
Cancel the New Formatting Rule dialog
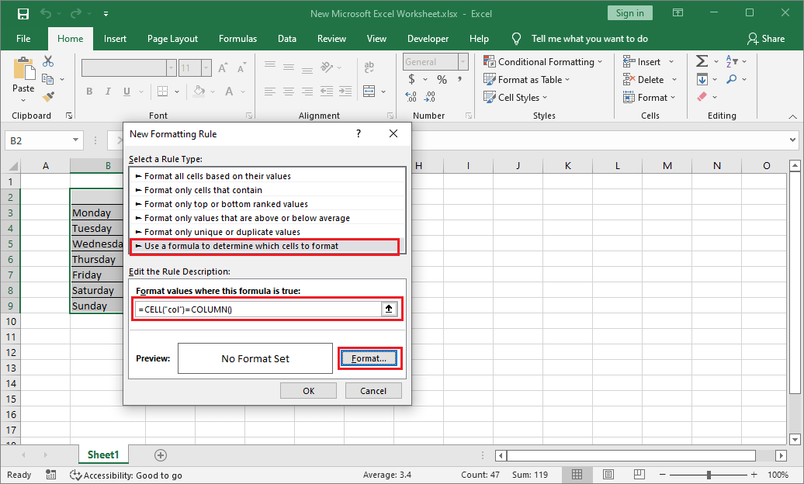373,390
